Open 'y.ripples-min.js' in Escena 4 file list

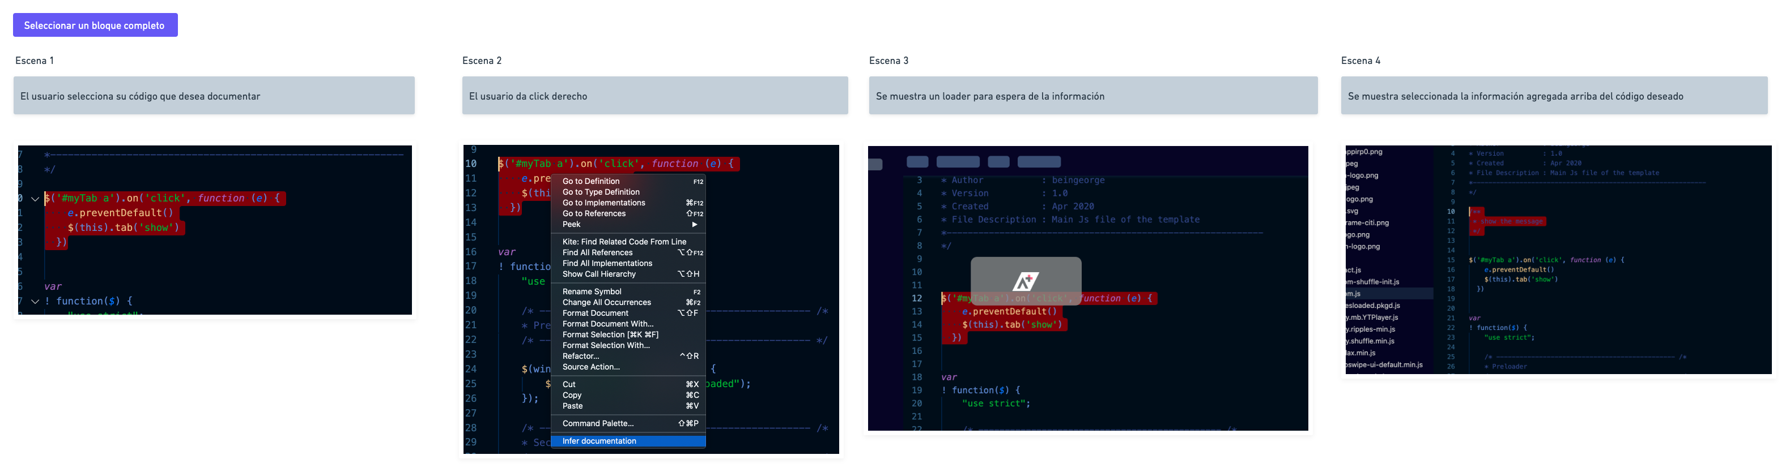click(1370, 329)
